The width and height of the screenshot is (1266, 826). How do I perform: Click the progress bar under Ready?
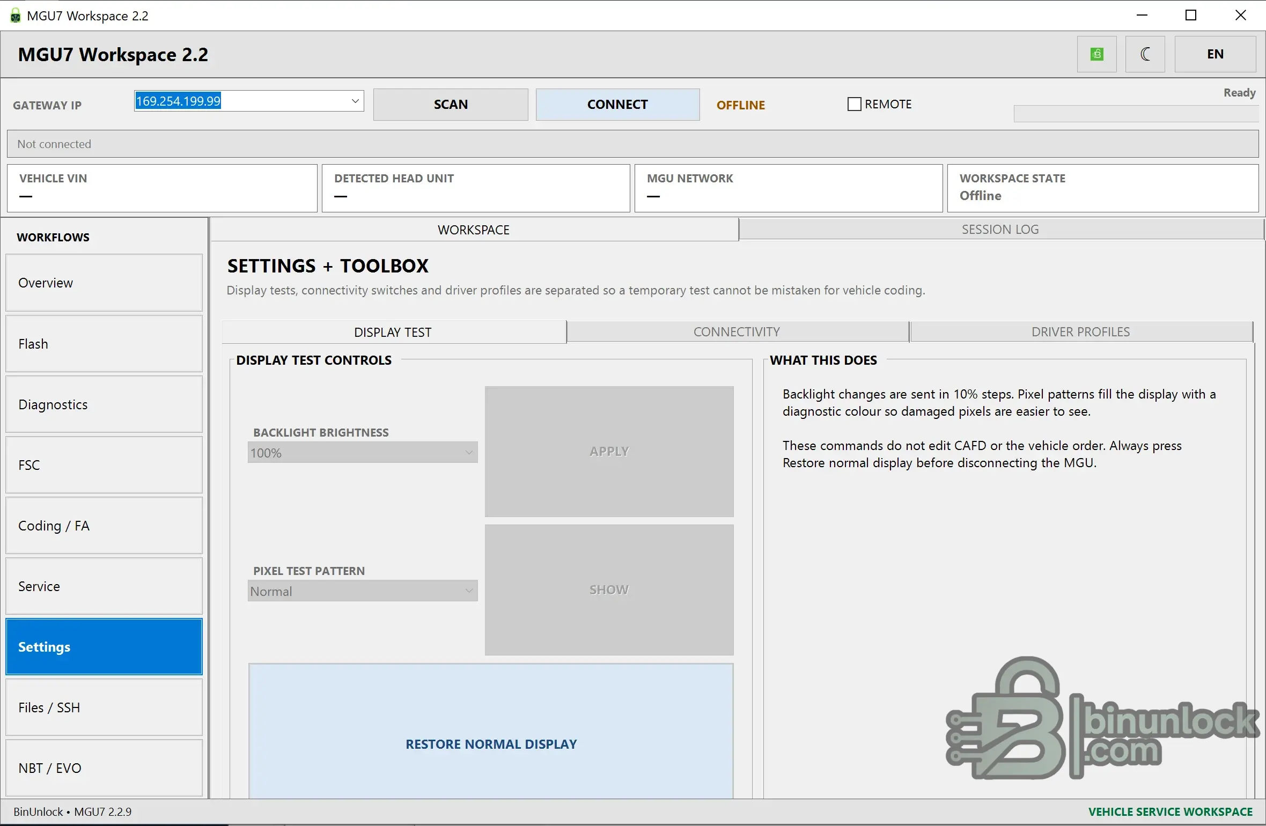pos(1136,114)
